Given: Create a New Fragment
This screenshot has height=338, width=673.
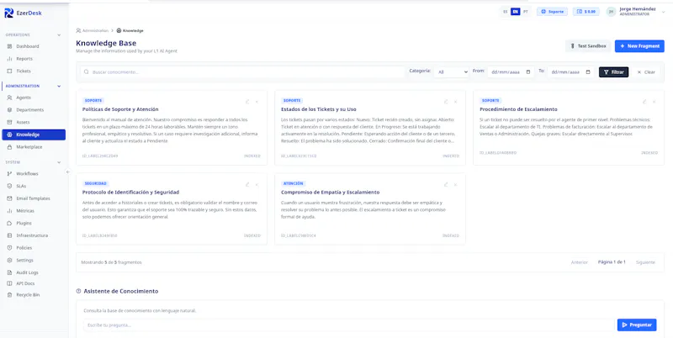Looking at the screenshot, I should 639,46.
